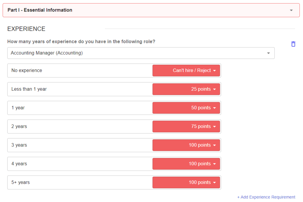Click the EXPERIENCE section heading

(x=26, y=29)
